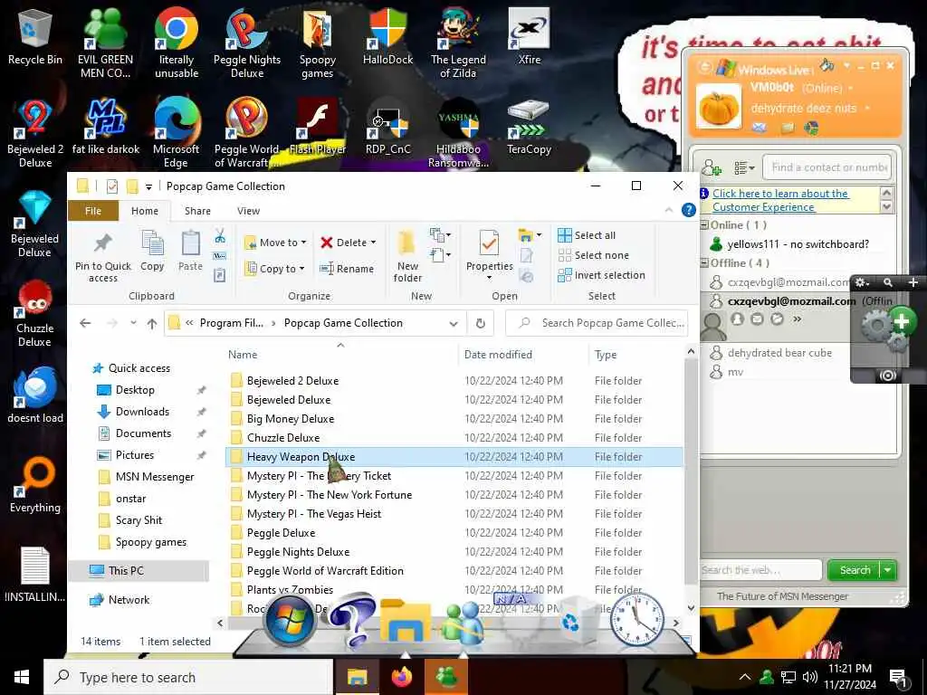The width and height of the screenshot is (927, 695).
Task: Open TeraCopy desktop shortcut
Action: 529,128
